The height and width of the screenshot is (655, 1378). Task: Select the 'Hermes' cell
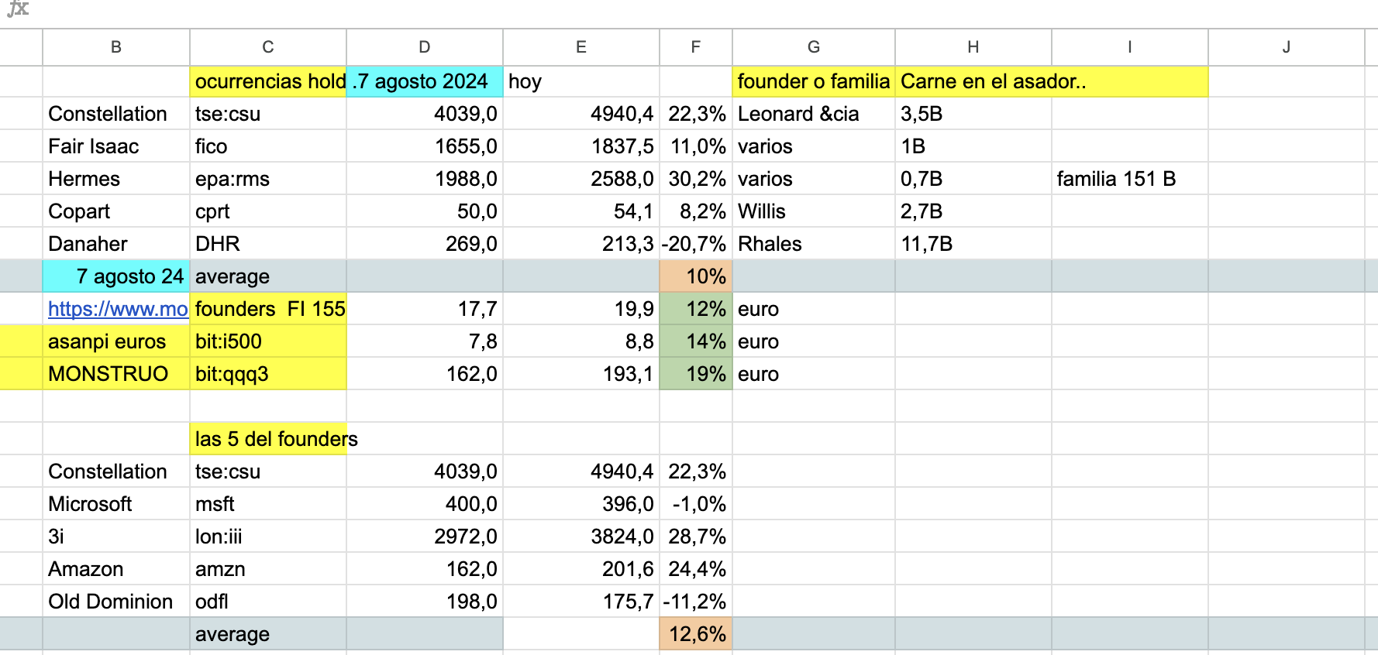[x=116, y=179]
